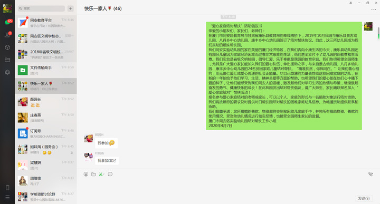
Task: Open the hamburger settings menu
Action: (7, 198)
